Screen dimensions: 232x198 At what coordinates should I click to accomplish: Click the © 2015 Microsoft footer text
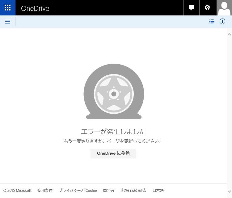point(17,191)
